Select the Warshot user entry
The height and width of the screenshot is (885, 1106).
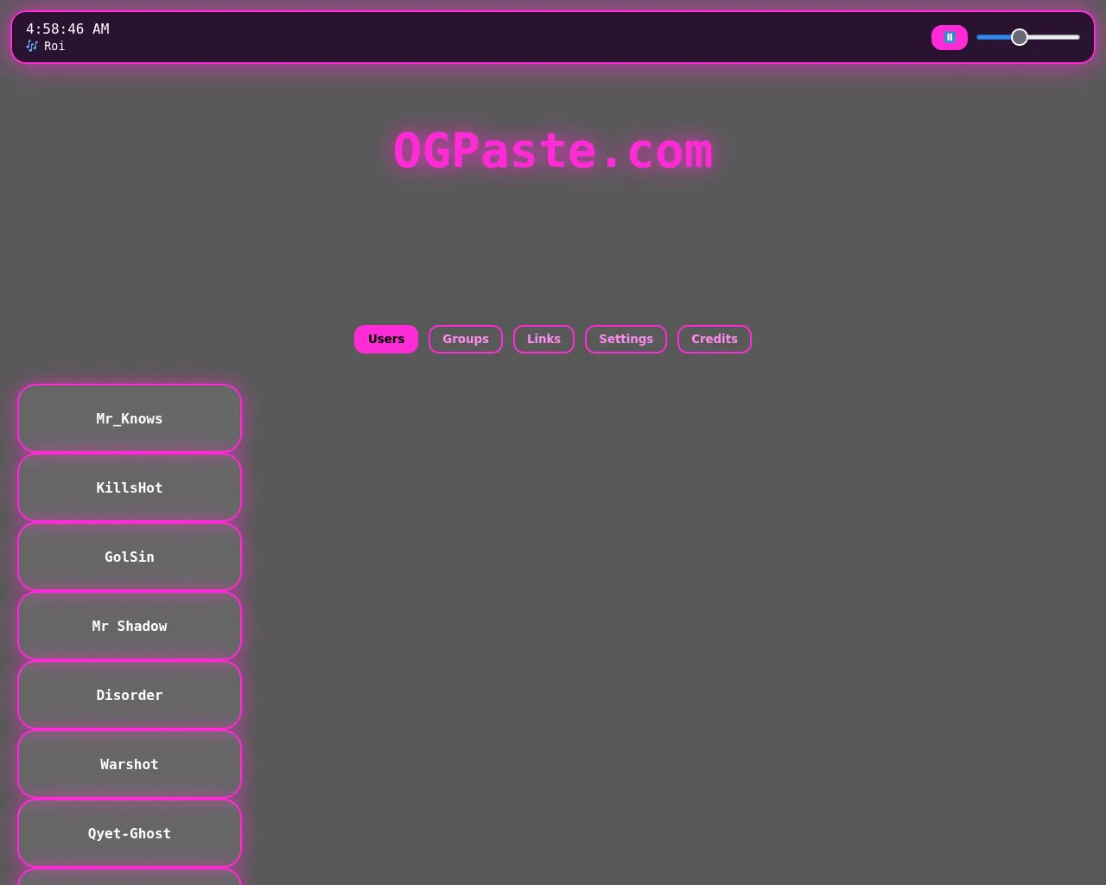pyautogui.click(x=130, y=764)
